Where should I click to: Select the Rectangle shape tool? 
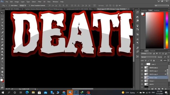pyautogui.click(x=2, y=68)
